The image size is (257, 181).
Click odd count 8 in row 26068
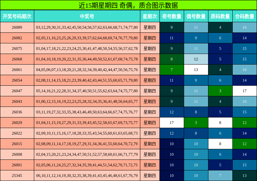tap(171, 59)
